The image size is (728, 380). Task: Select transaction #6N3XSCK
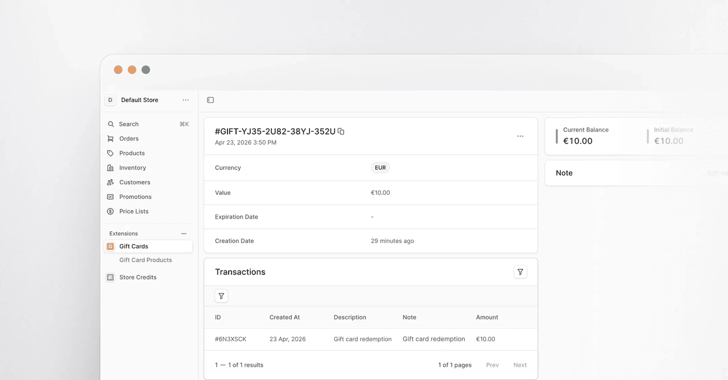(x=231, y=339)
